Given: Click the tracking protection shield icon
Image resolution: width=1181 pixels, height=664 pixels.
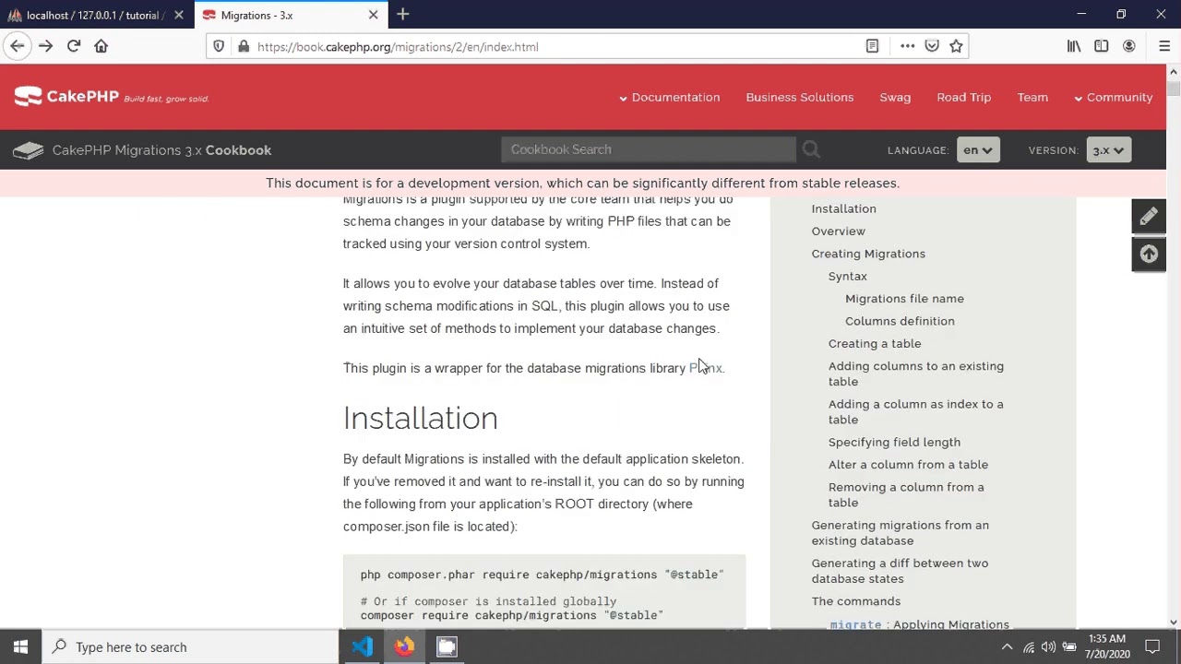Looking at the screenshot, I should pyautogui.click(x=219, y=46).
